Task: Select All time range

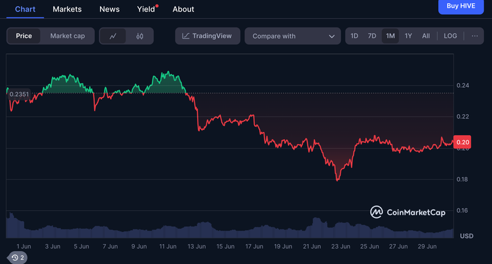Action: click(426, 36)
